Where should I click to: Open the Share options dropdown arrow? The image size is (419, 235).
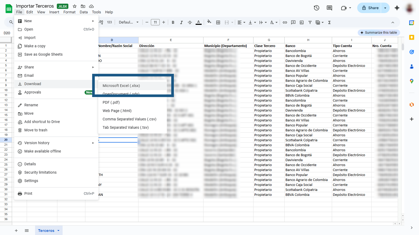coord(385,8)
